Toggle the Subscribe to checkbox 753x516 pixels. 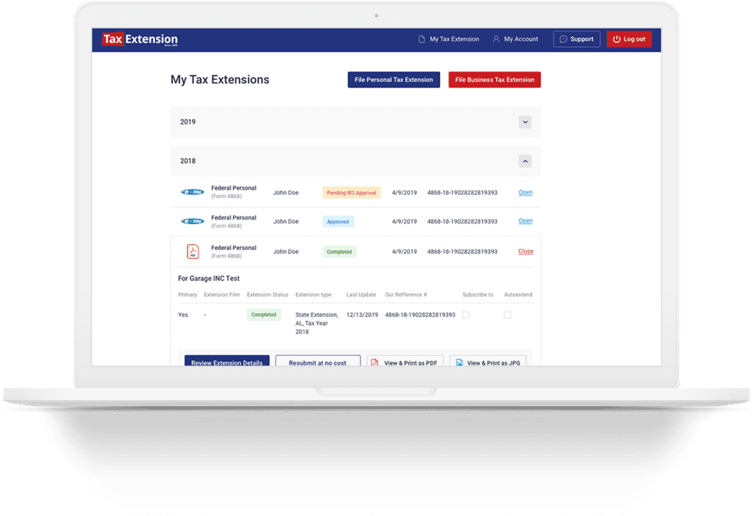point(466,315)
